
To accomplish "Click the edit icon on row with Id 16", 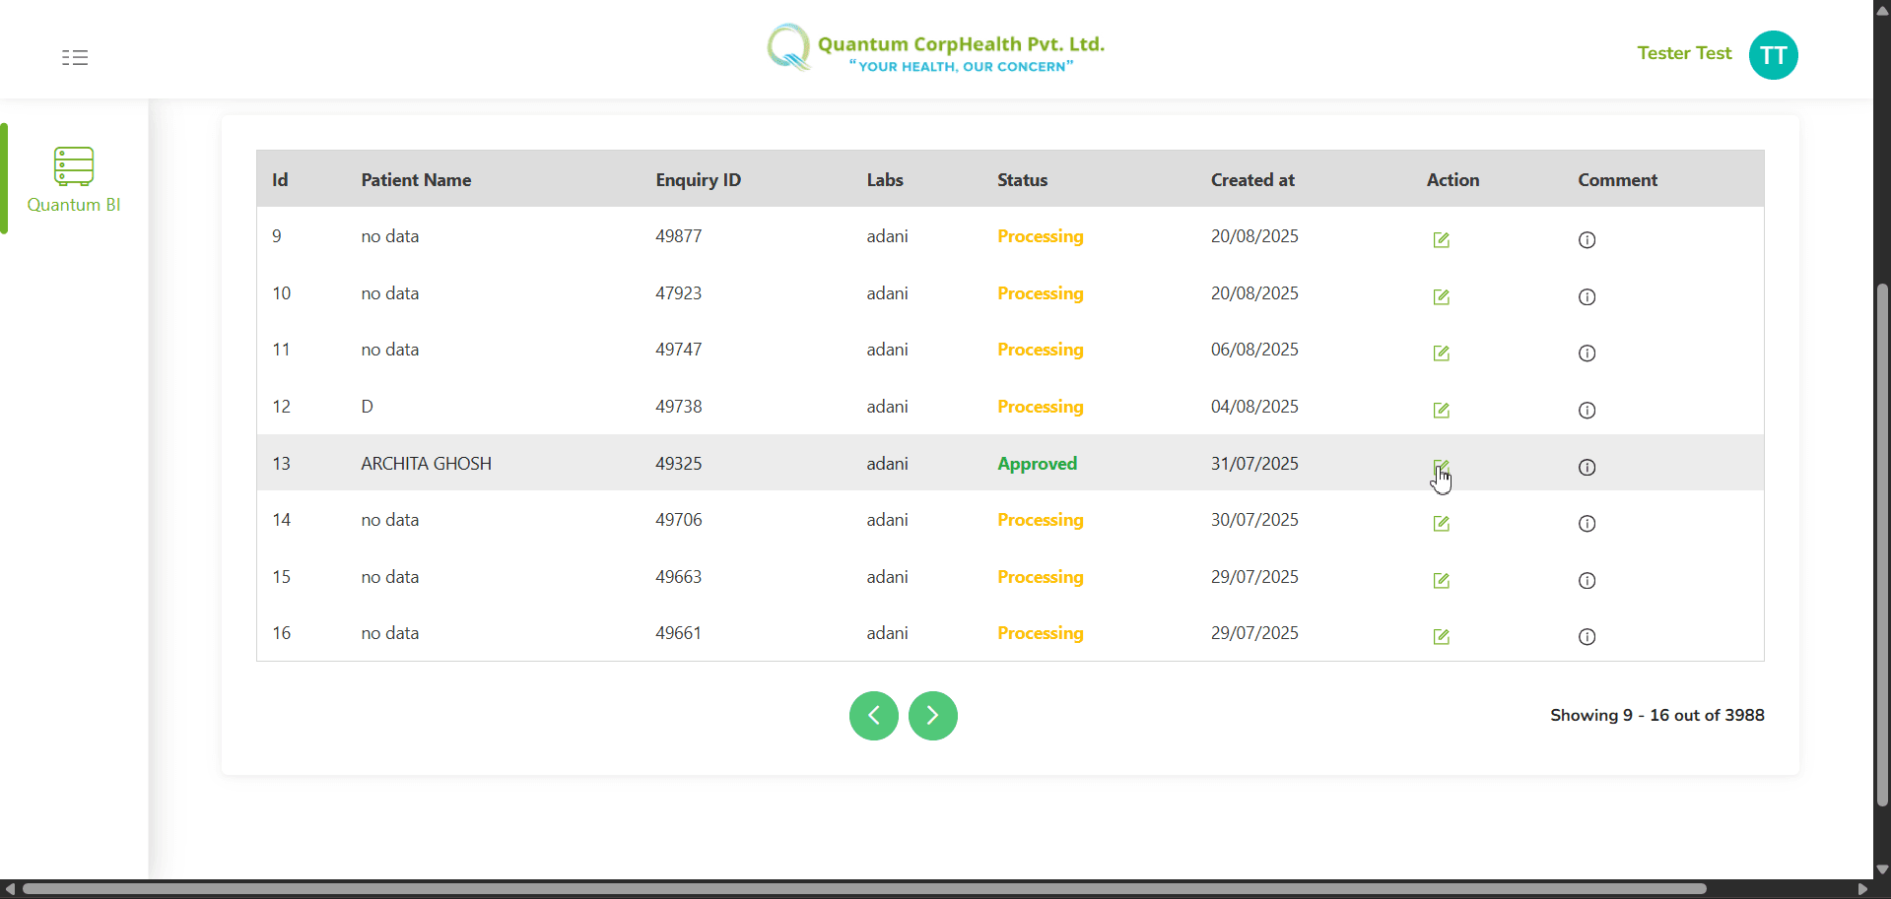I will (x=1441, y=637).
